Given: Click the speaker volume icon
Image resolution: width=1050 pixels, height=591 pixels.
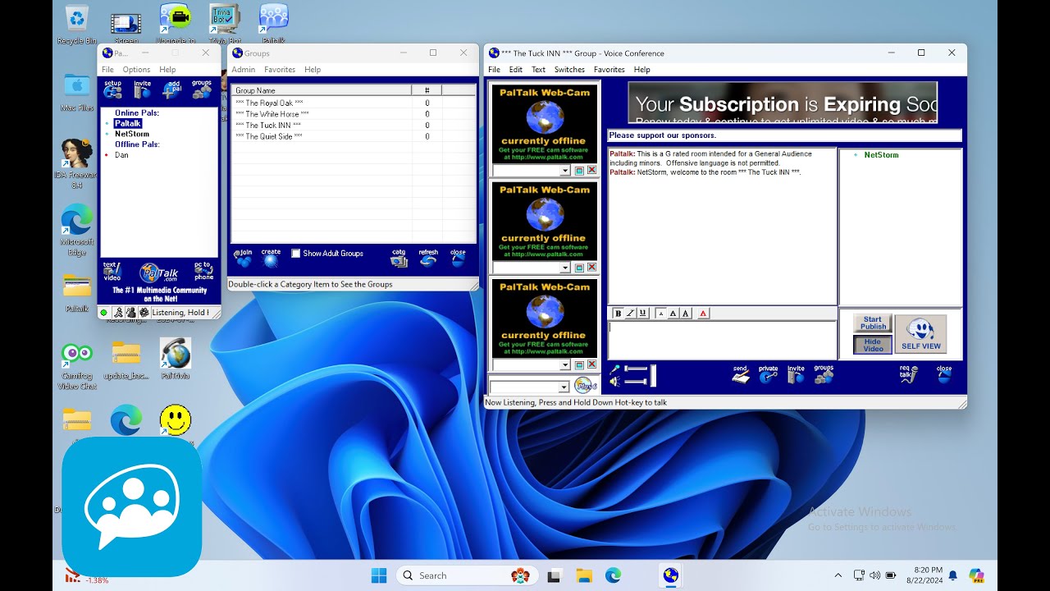Looking at the screenshot, I should 615,381.
